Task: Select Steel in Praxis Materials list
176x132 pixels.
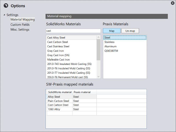Action: coord(125,37)
